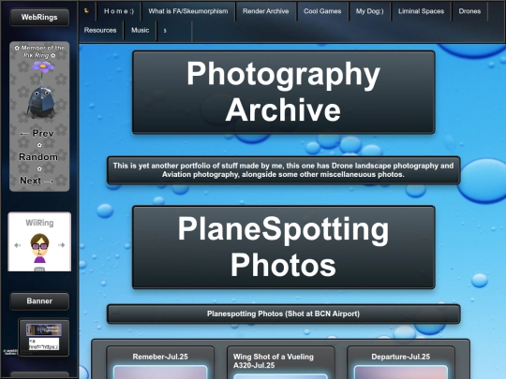Viewport: 506px width, 379px height.
Task: Click the Pik Ring Next link
Action: 37,181
